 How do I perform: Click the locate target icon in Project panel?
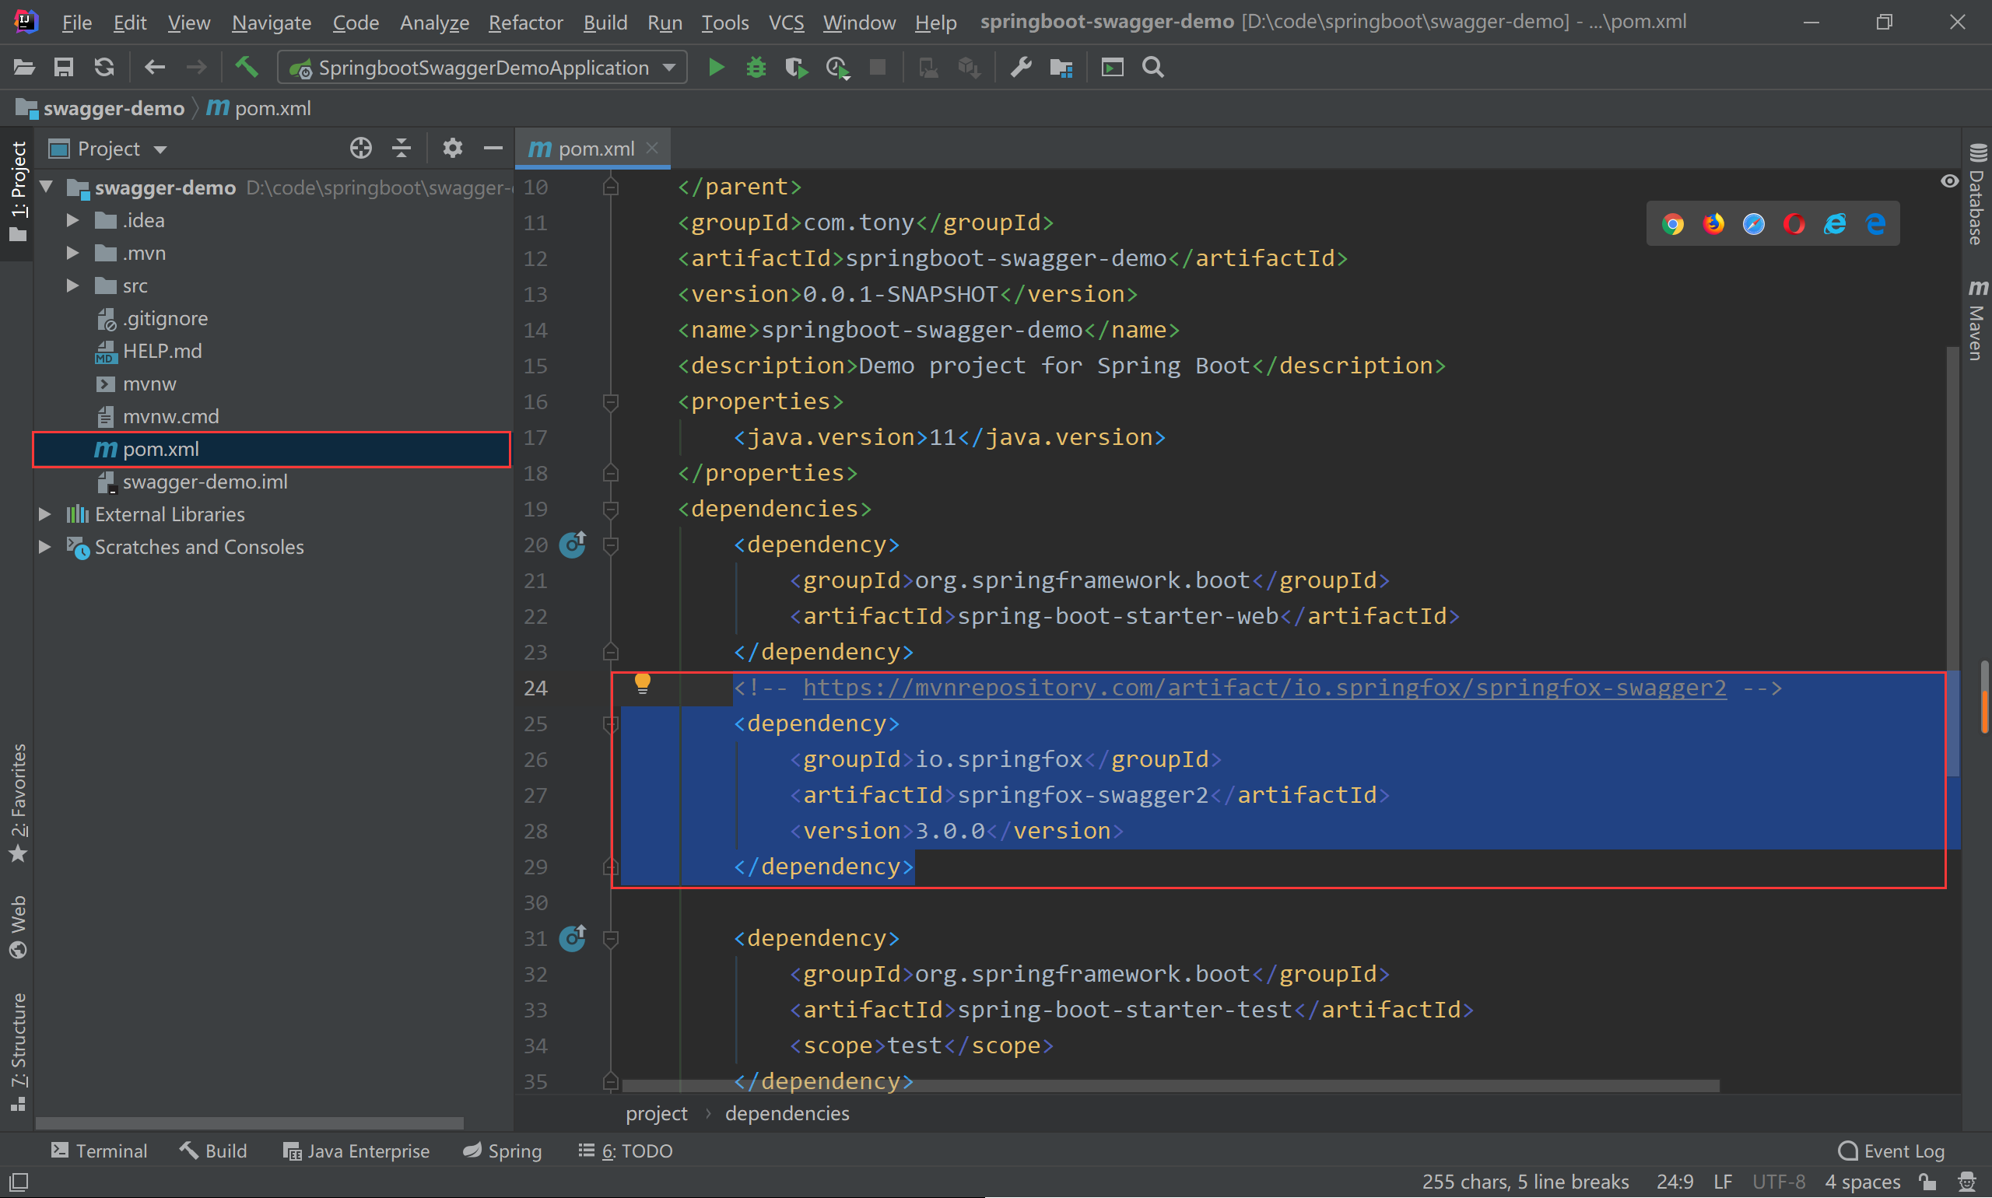pyautogui.click(x=361, y=149)
